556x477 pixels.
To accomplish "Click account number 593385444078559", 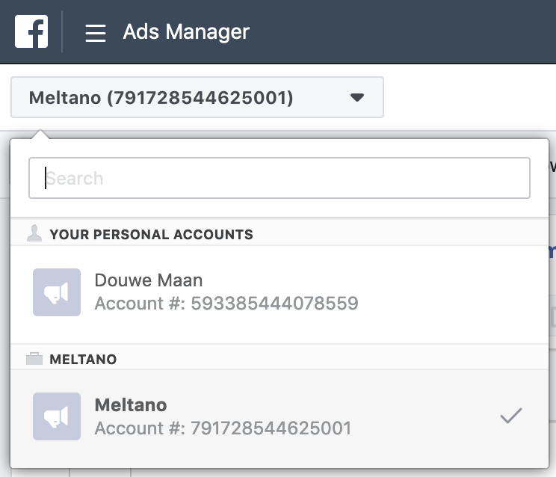I will point(226,304).
